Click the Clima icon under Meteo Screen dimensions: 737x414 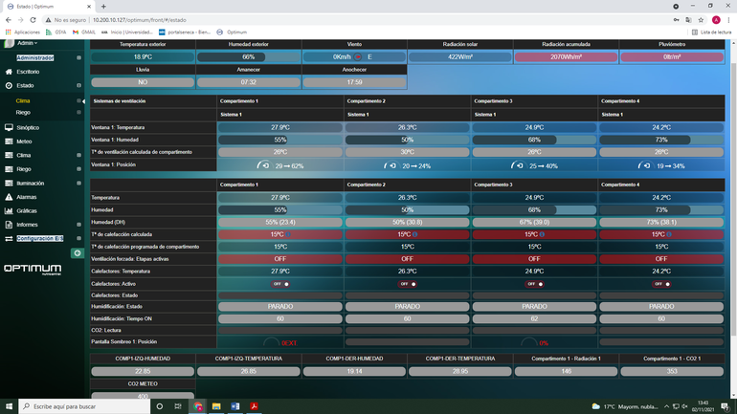[9, 155]
